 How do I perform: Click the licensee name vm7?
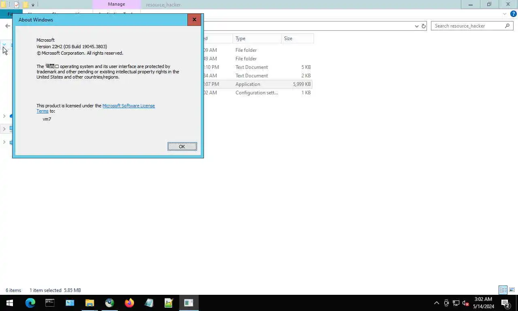[47, 119]
